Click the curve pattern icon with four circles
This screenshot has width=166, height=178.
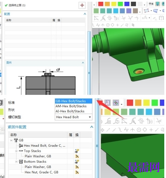pos(108,121)
